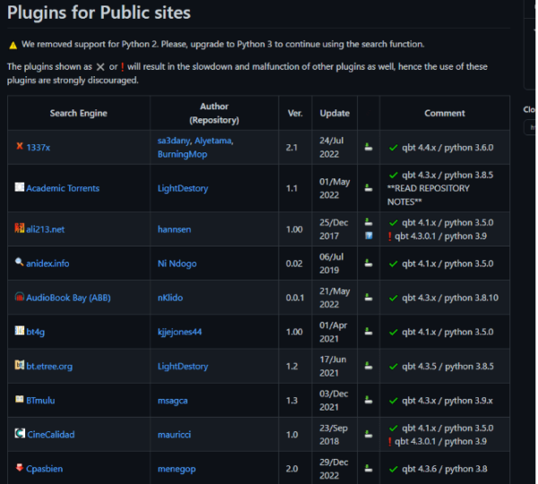538x484 pixels.
Task: Click the blue info icon in ali213.net row
Action: click(x=369, y=236)
